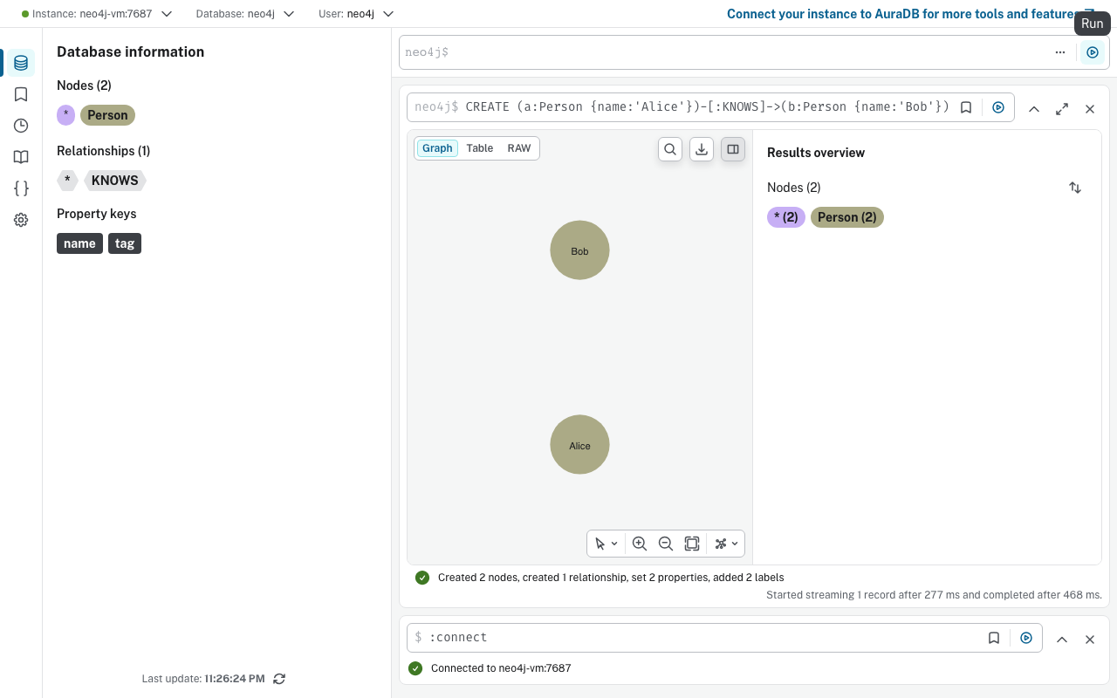
Task: Close the :connect result frame
Action: point(1090,640)
